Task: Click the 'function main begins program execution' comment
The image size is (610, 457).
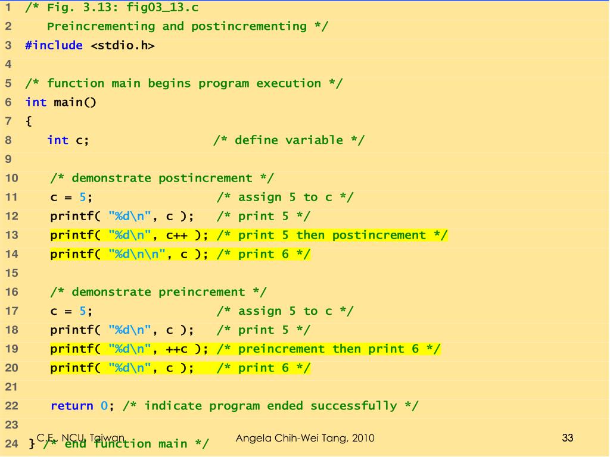Action: pos(183,83)
